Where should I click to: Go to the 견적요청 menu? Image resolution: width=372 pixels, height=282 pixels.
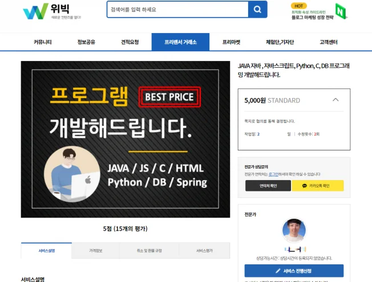coord(130,42)
